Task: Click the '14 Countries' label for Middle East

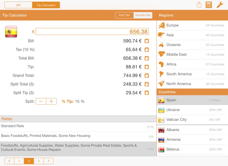Action: pyautogui.click(x=215, y=55)
